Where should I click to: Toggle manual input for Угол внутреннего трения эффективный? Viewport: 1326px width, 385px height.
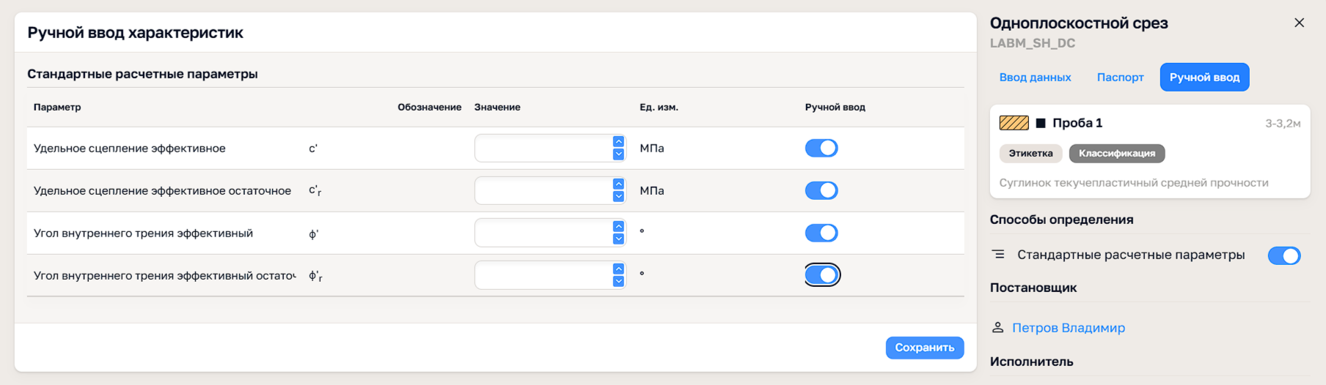tap(821, 233)
